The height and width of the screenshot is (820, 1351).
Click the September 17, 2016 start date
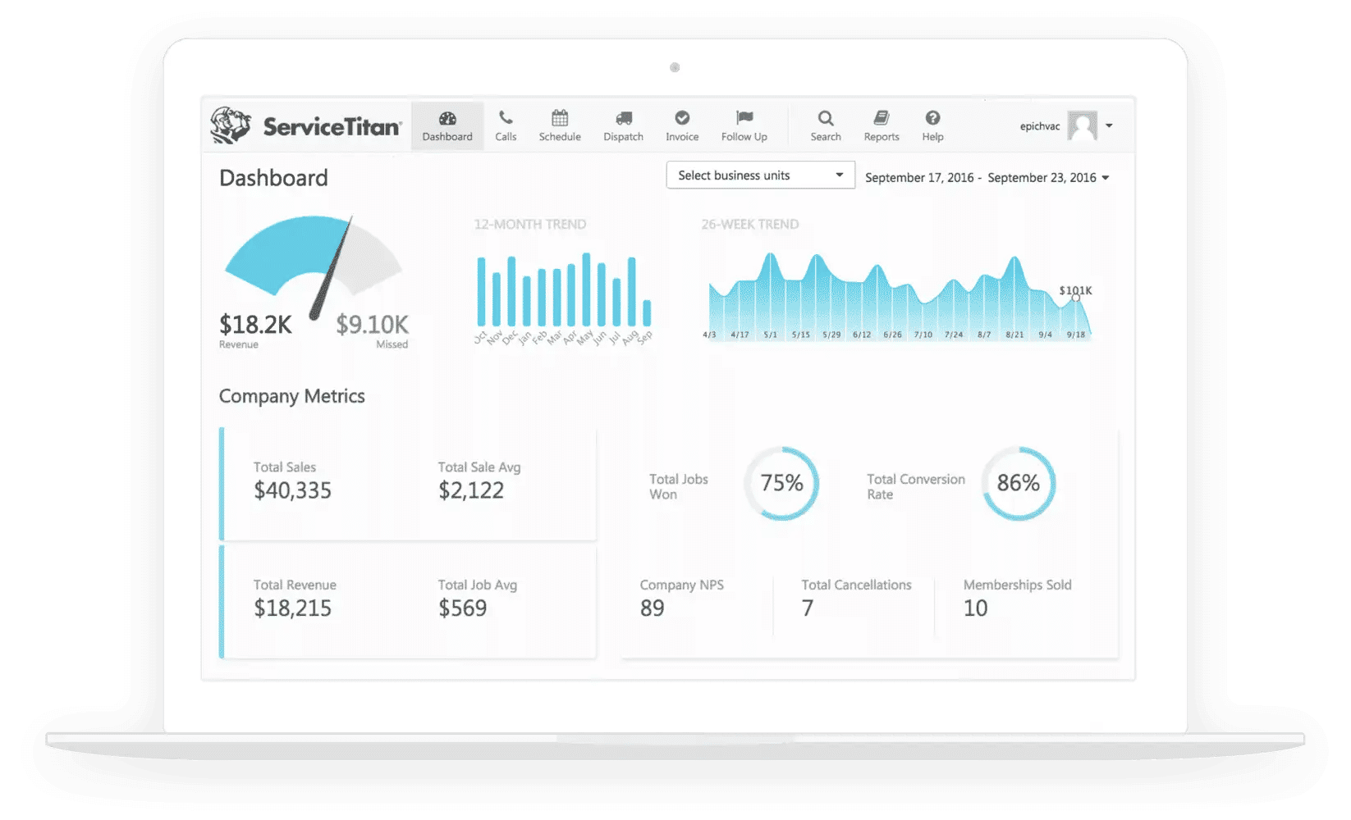coord(919,178)
